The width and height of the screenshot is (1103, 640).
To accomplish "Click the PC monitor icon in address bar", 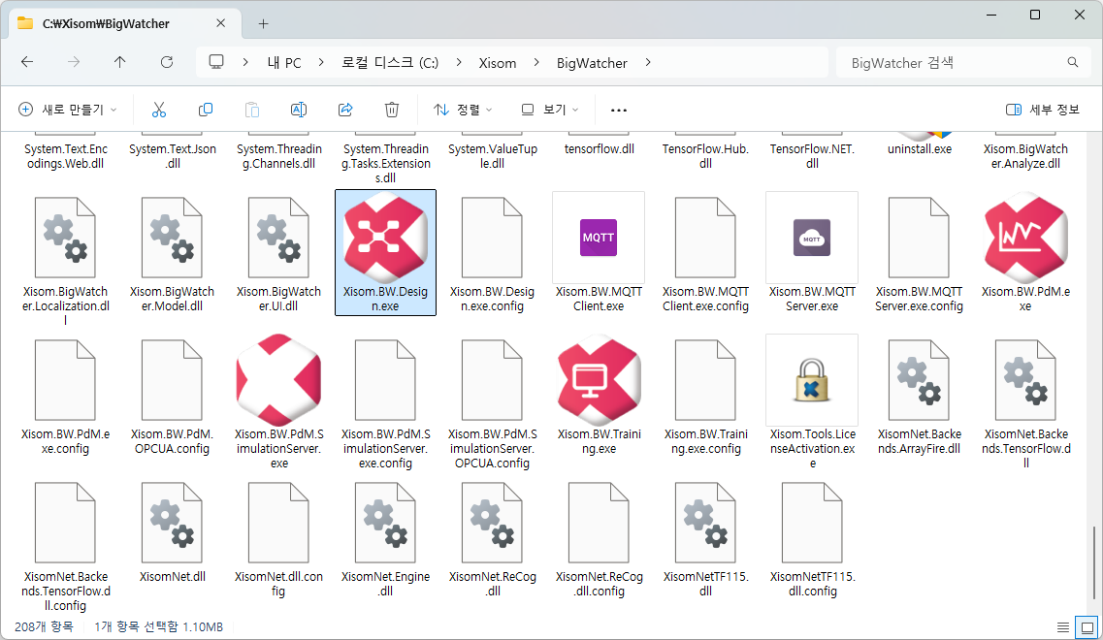I will 216,63.
